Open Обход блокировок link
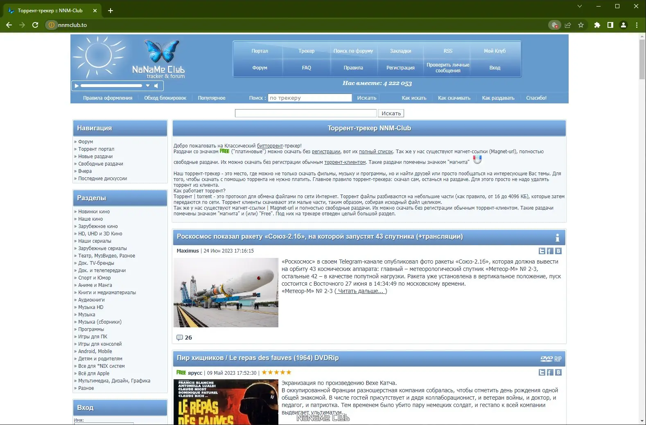 [x=165, y=98]
